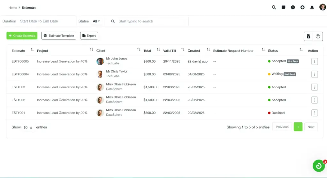Click client name Mr Chris Taylor
The height and width of the screenshot is (178, 327).
coord(117,71)
